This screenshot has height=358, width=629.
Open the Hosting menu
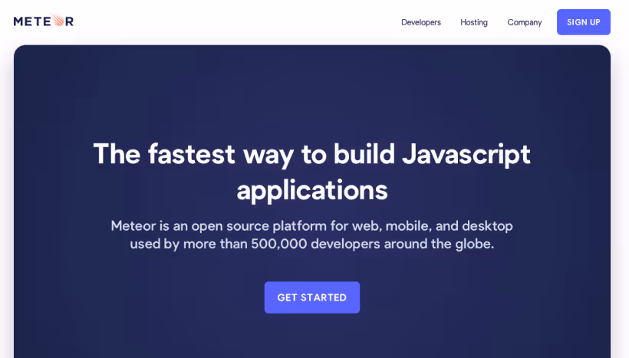tap(474, 22)
